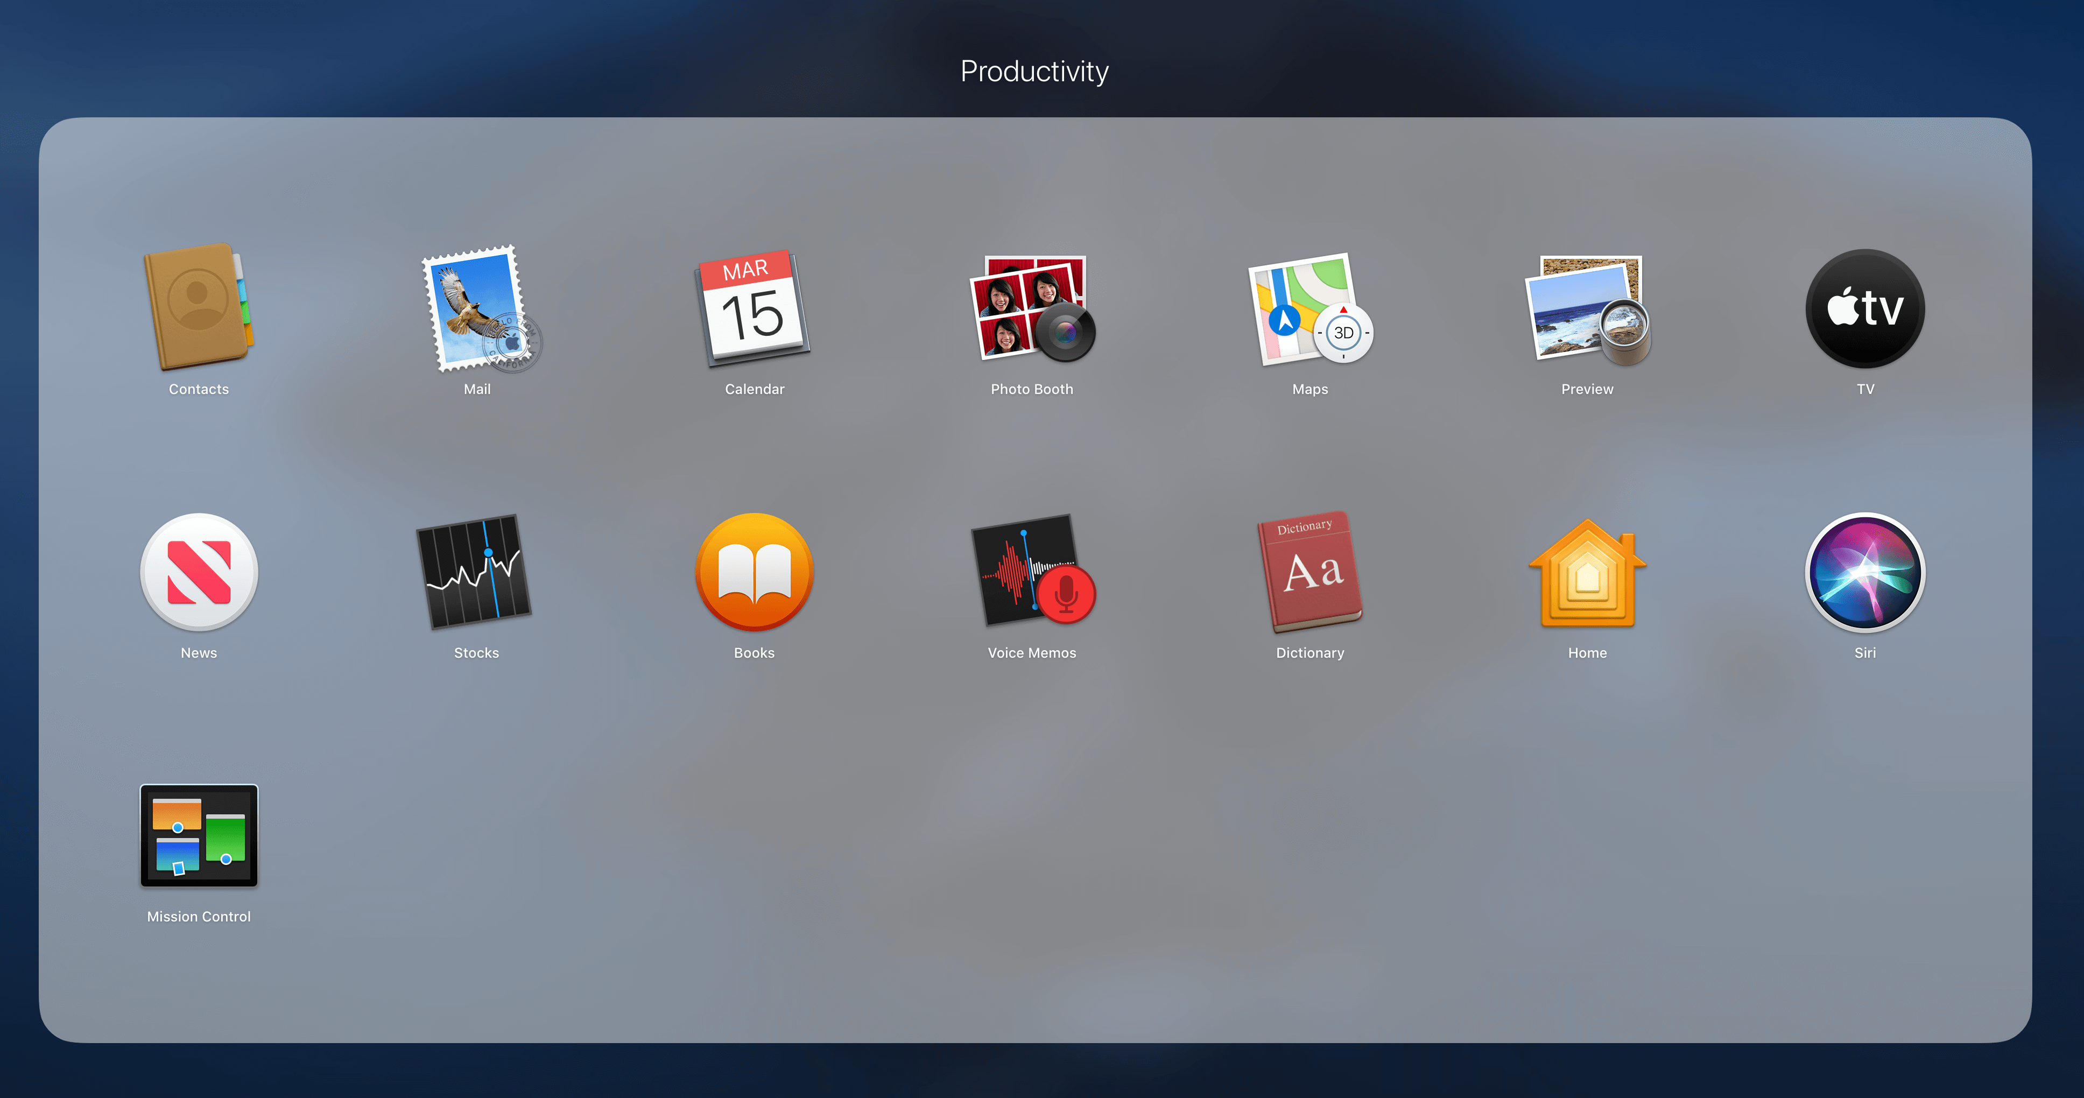This screenshot has height=1098, width=2084.
Task: Click the Productivity folder title
Action: (1034, 71)
